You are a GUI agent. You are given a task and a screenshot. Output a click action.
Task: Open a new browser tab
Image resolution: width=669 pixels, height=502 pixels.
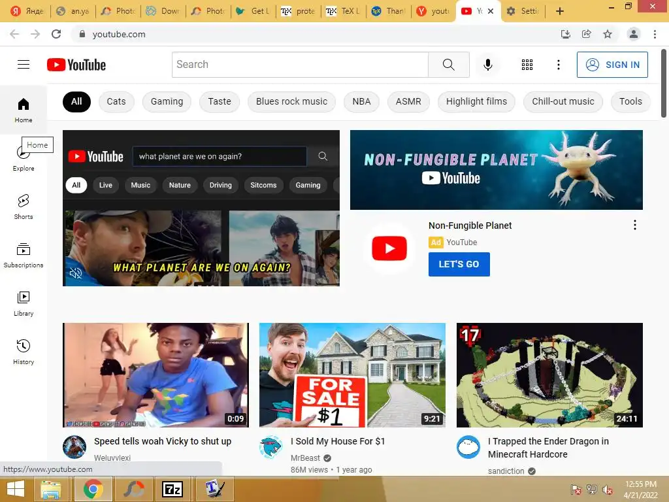pos(560,11)
